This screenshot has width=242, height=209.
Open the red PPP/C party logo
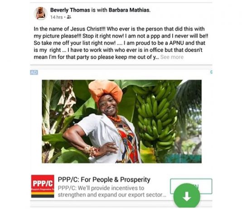(43, 186)
